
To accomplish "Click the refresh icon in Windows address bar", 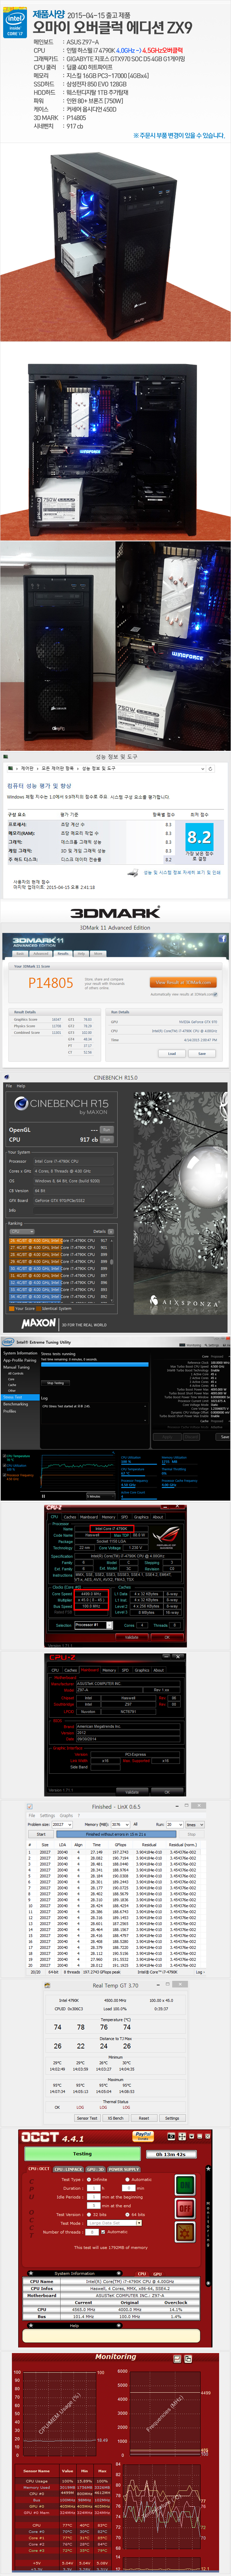I will [210, 769].
